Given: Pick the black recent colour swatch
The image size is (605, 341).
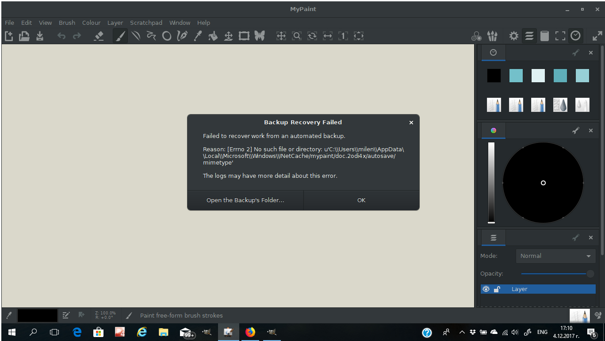Looking at the screenshot, I should click(x=494, y=76).
